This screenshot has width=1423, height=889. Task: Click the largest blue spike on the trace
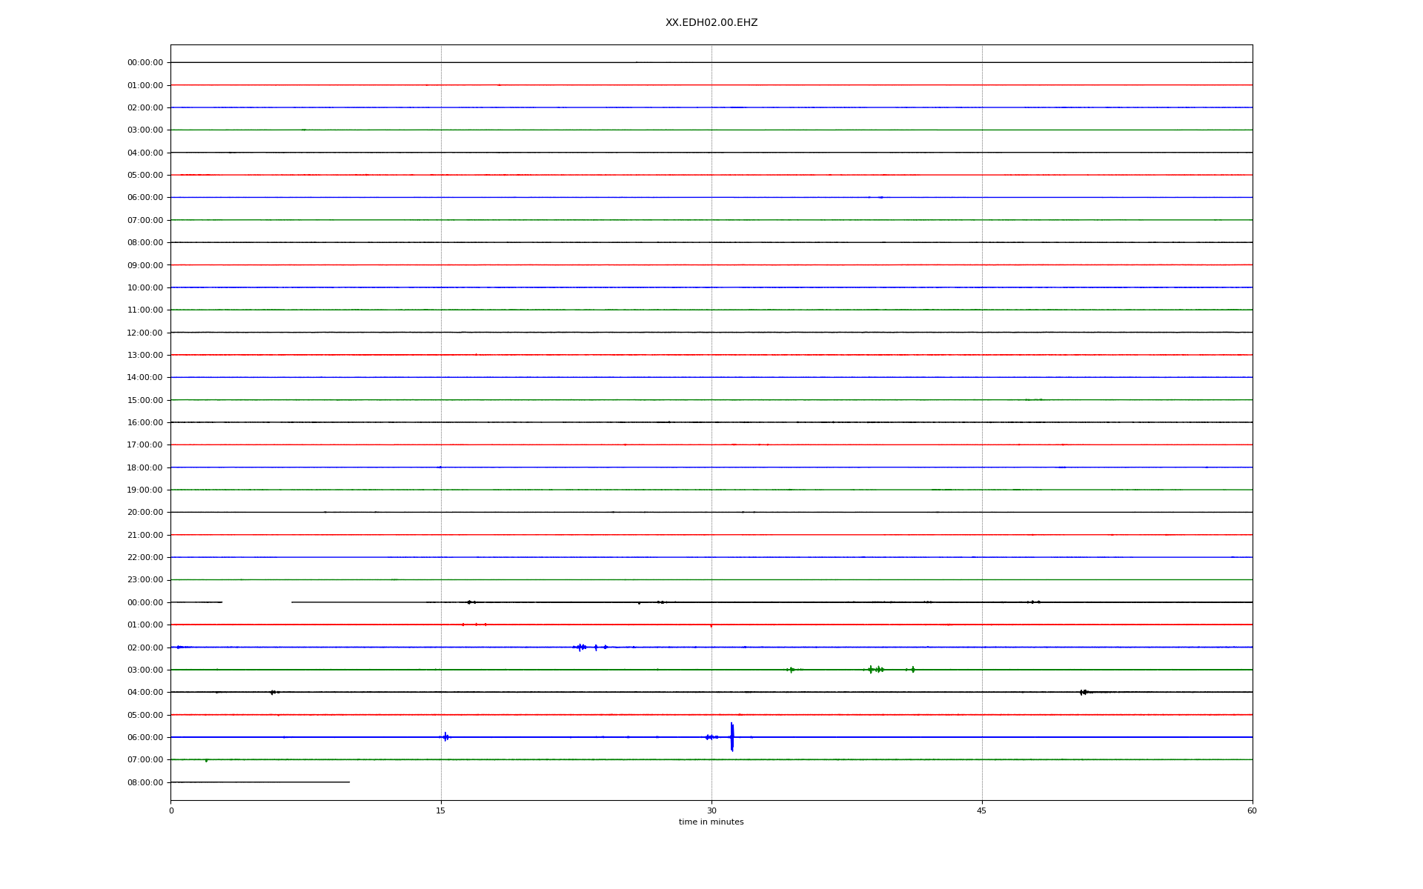click(732, 737)
